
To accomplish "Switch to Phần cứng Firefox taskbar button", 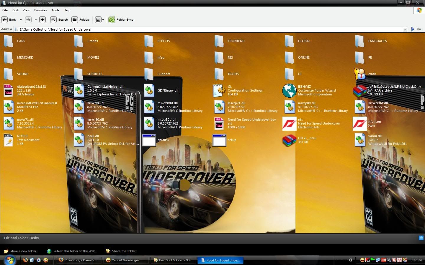I will coord(79,260).
